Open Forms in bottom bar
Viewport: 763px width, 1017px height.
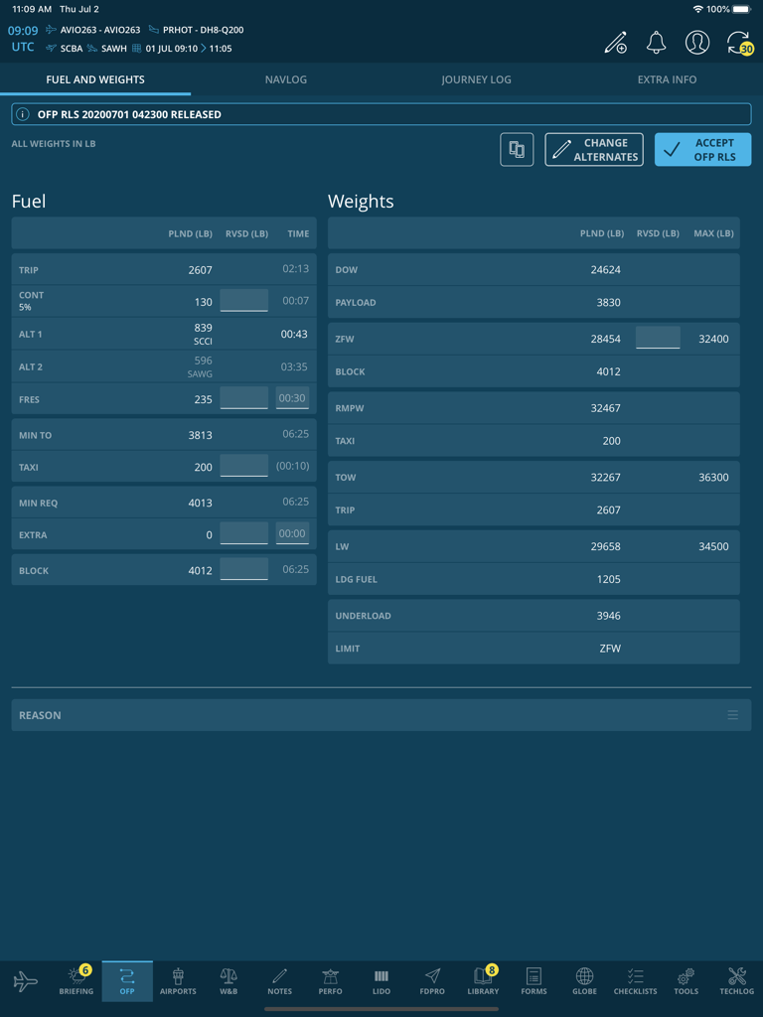click(534, 980)
